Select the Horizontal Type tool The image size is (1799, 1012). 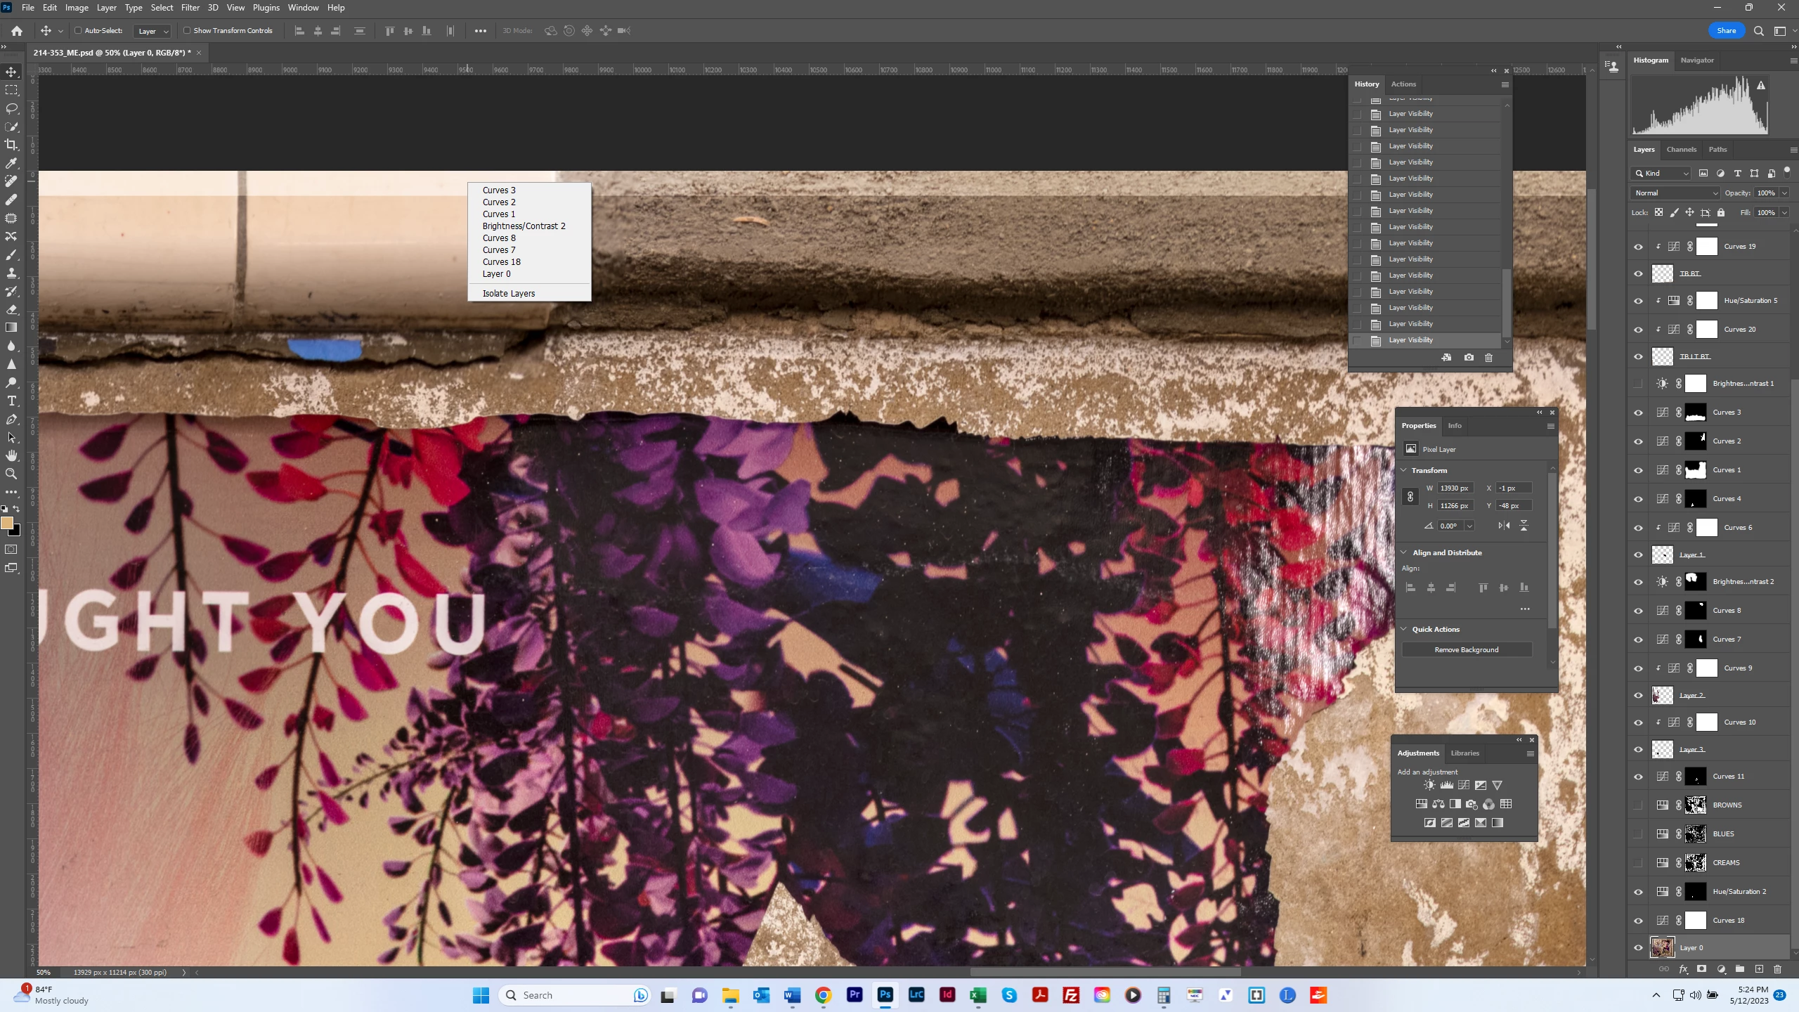[11, 401]
